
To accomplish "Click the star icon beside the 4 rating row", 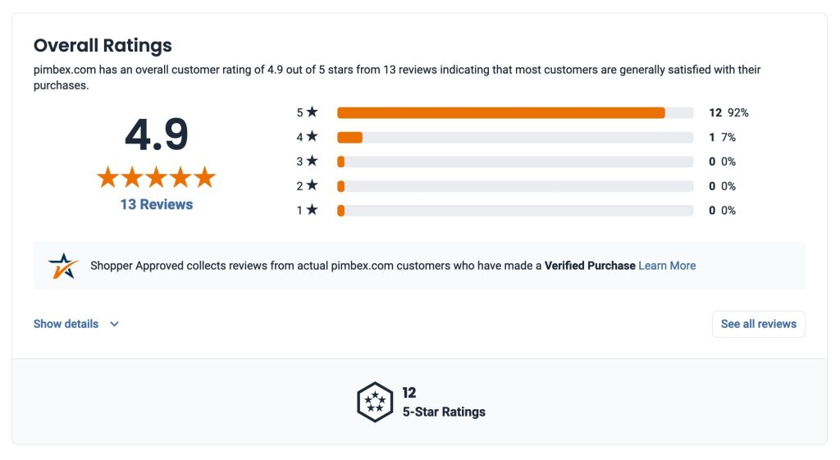I will coord(312,137).
